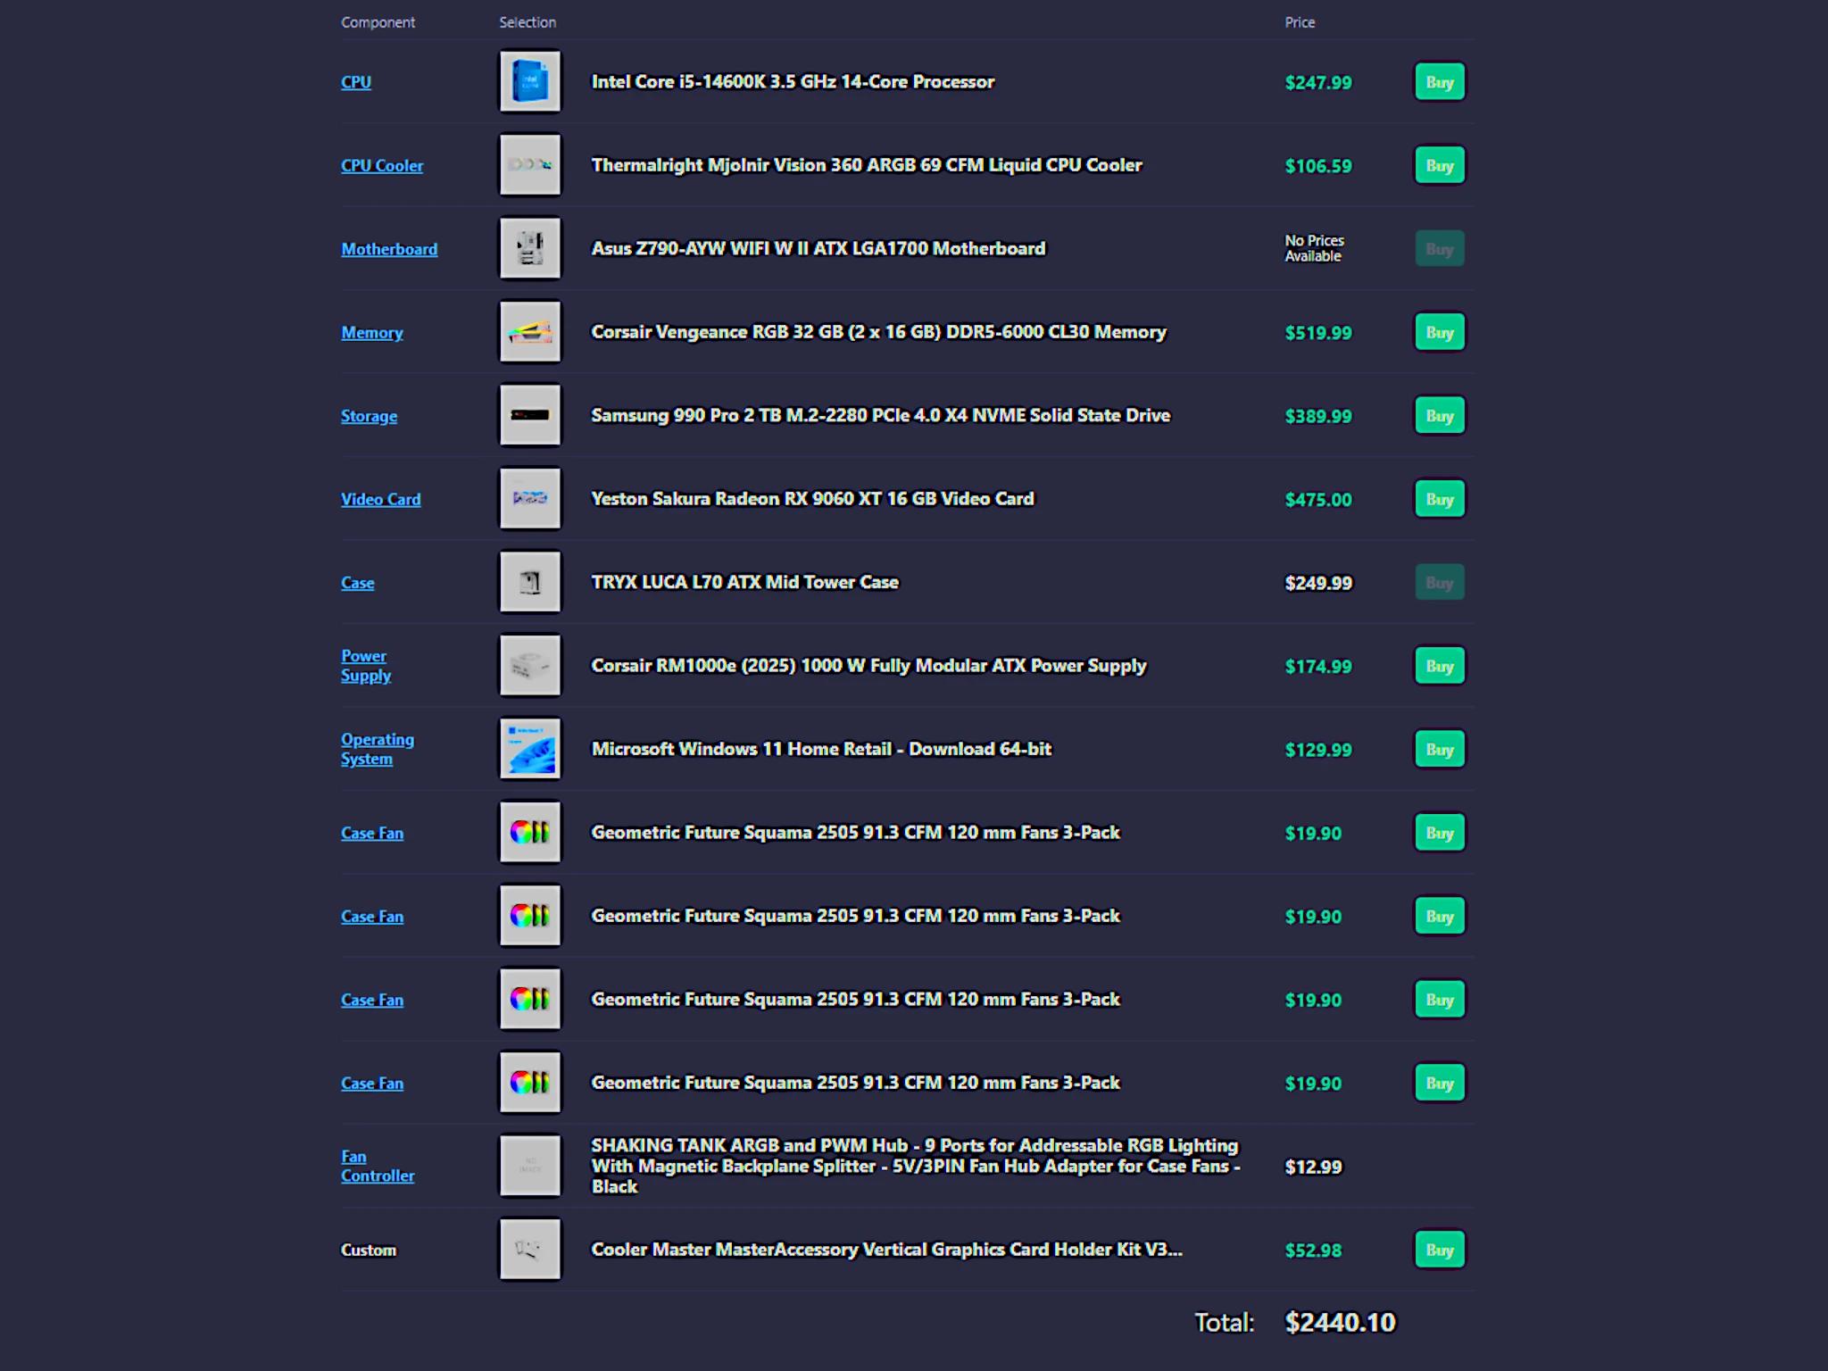The width and height of the screenshot is (1828, 1371).
Task: Click the No Prices Available text
Action: point(1314,248)
